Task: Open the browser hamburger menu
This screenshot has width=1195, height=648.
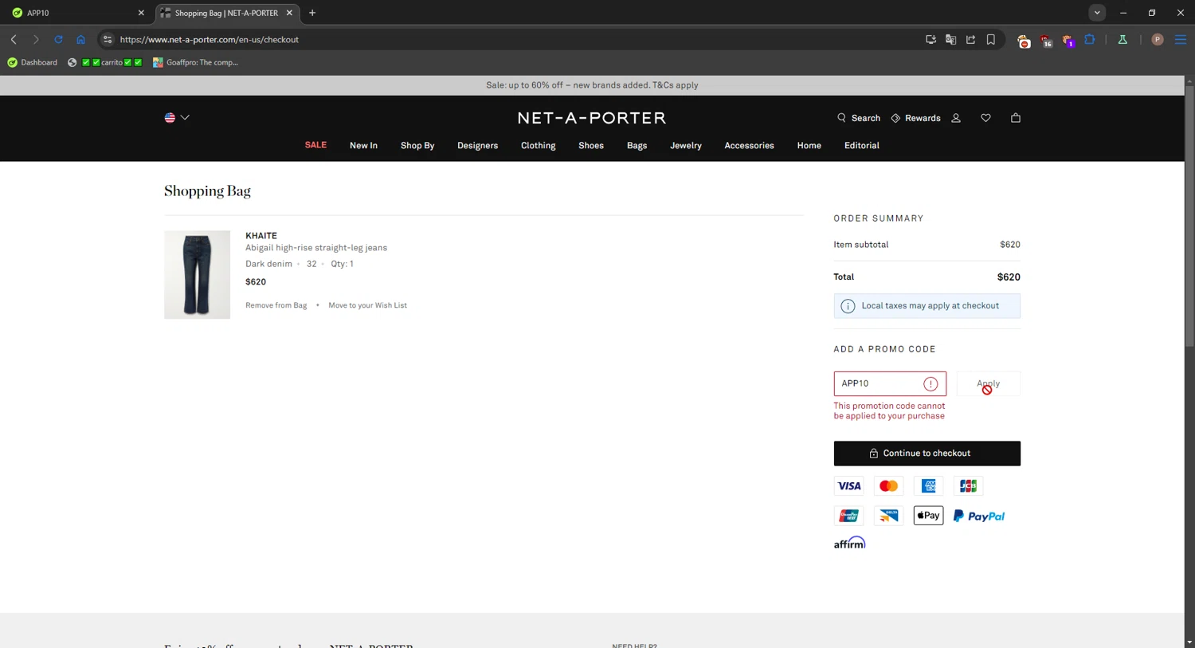Action: (1181, 39)
